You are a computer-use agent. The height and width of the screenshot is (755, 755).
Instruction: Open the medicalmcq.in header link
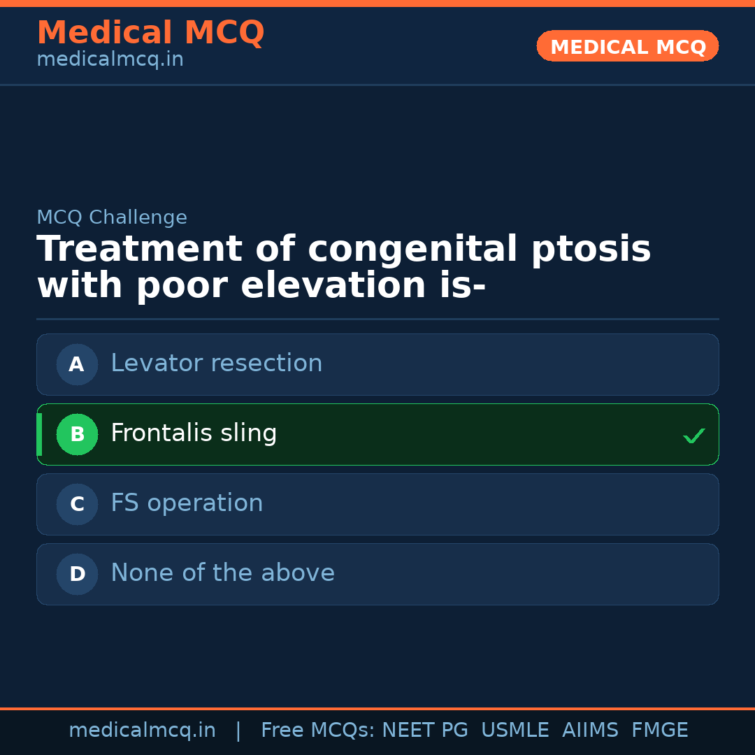pos(110,59)
